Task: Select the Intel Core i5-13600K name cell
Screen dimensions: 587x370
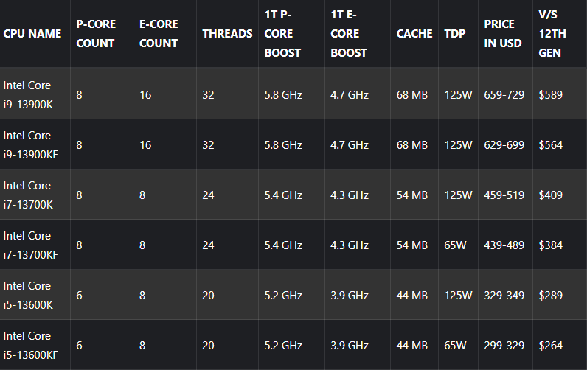Action: click(29, 295)
